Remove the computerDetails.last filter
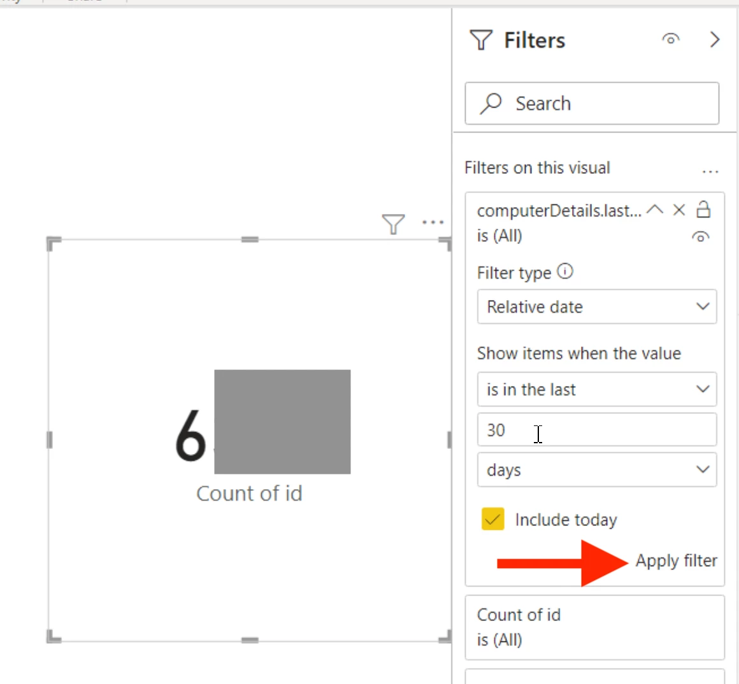739x684 pixels. pyautogui.click(x=678, y=210)
